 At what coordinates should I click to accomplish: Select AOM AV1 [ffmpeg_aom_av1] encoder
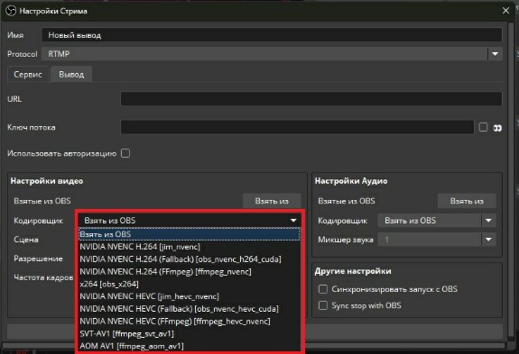(190, 346)
